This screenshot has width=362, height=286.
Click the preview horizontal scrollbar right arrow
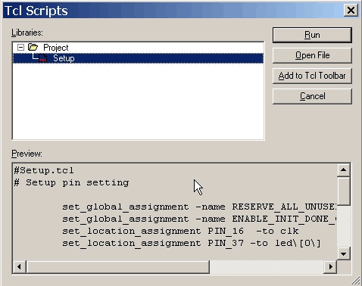330,266
